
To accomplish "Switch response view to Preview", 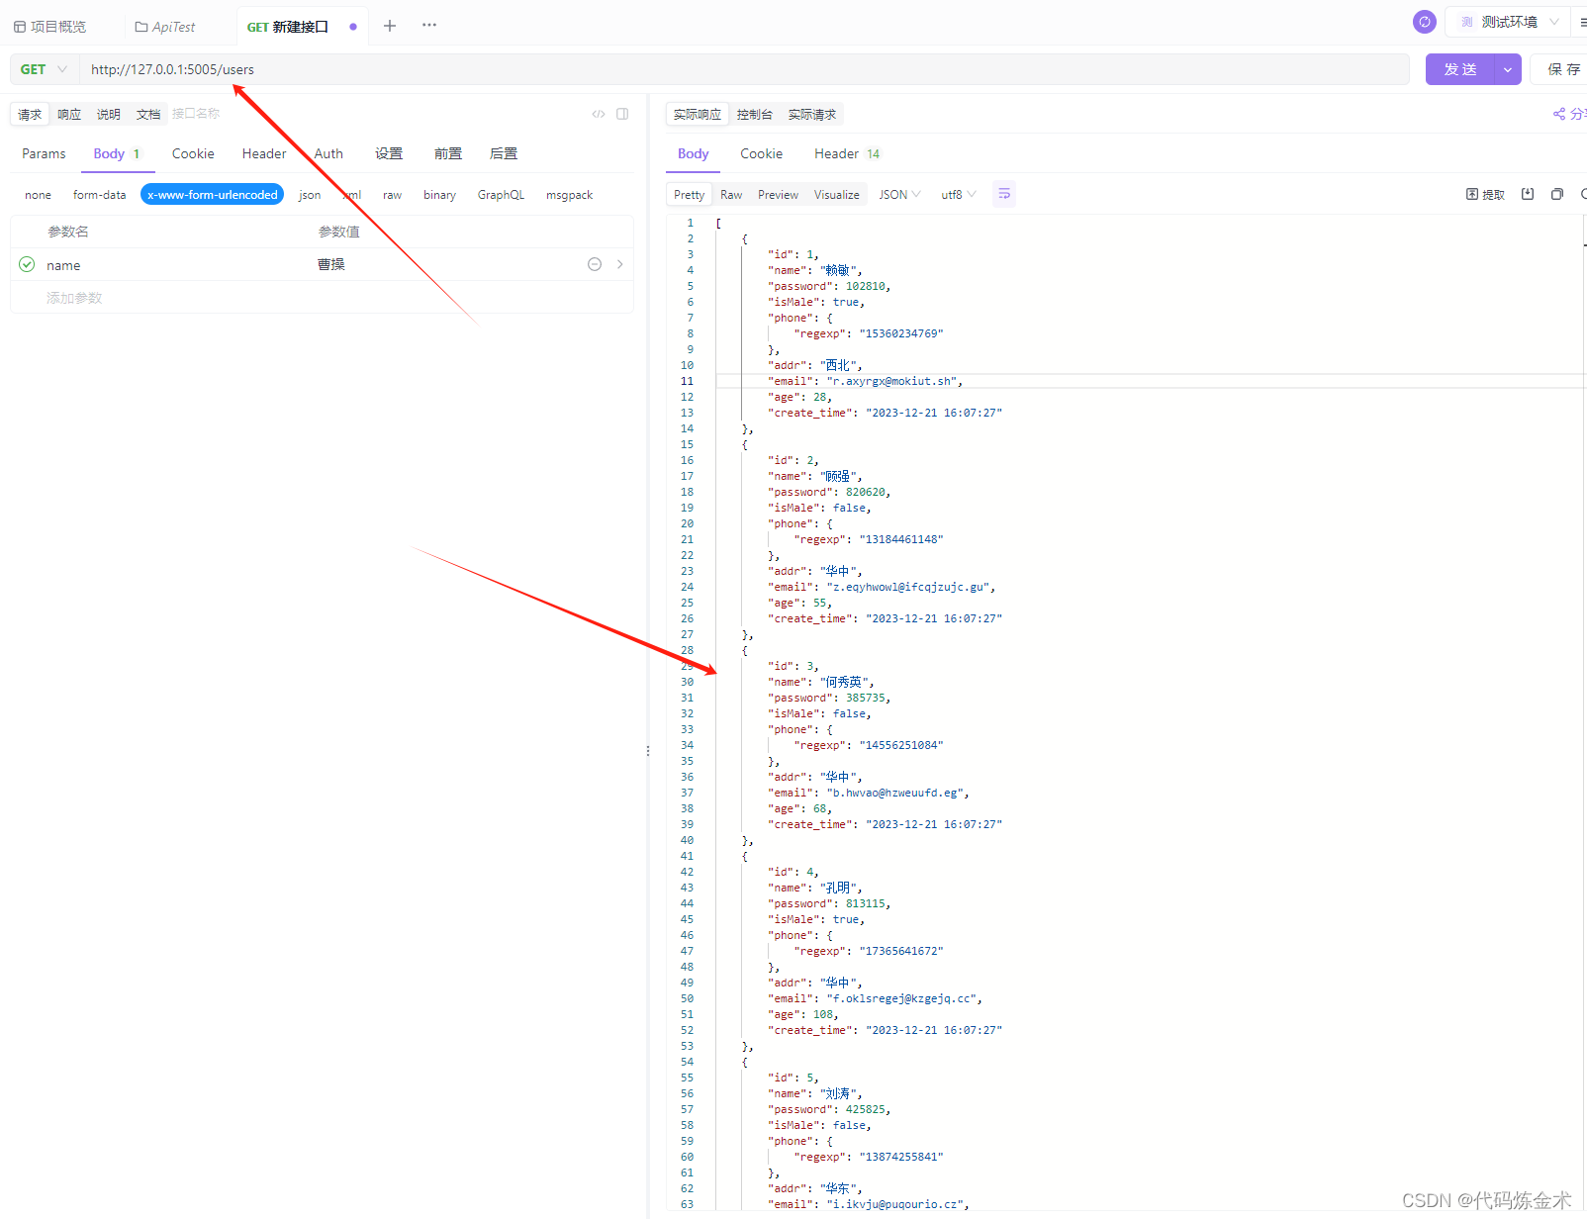I will [x=778, y=195].
